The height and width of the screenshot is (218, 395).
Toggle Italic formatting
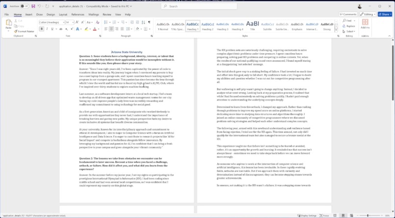click(47, 29)
